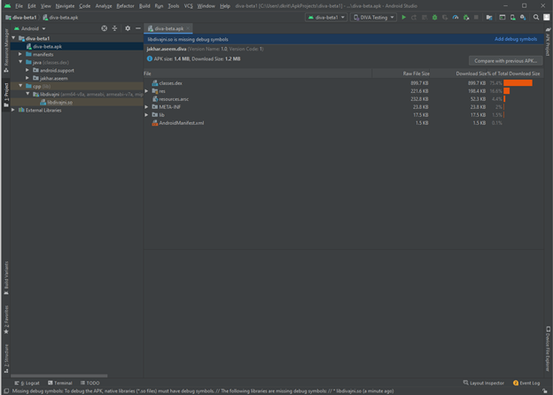Open Project panel gear settings

click(x=128, y=28)
